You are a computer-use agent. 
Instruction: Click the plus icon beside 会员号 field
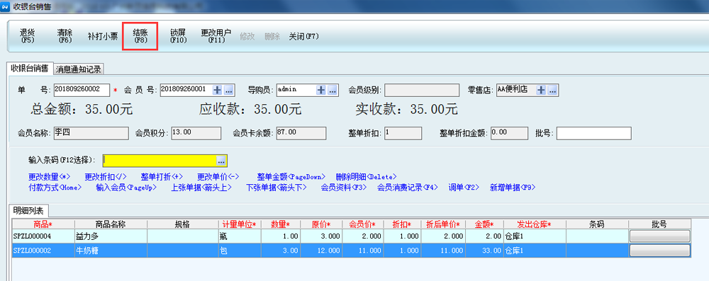click(x=218, y=90)
